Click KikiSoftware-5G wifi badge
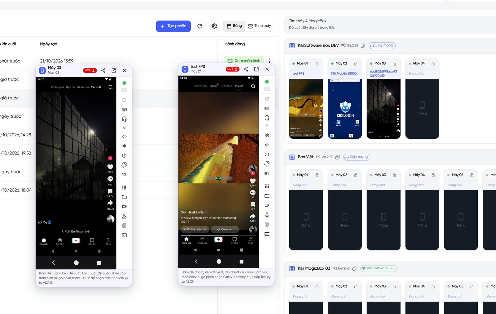496x314 pixels. [378, 268]
